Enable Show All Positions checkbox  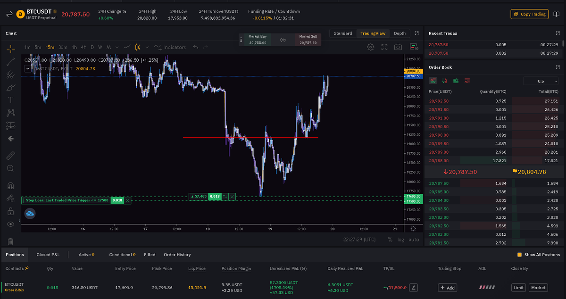(519, 255)
